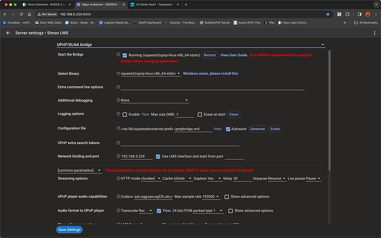This screenshot has height=238, width=381.
Task: Click the Erase configuration button
Action: coord(275,129)
